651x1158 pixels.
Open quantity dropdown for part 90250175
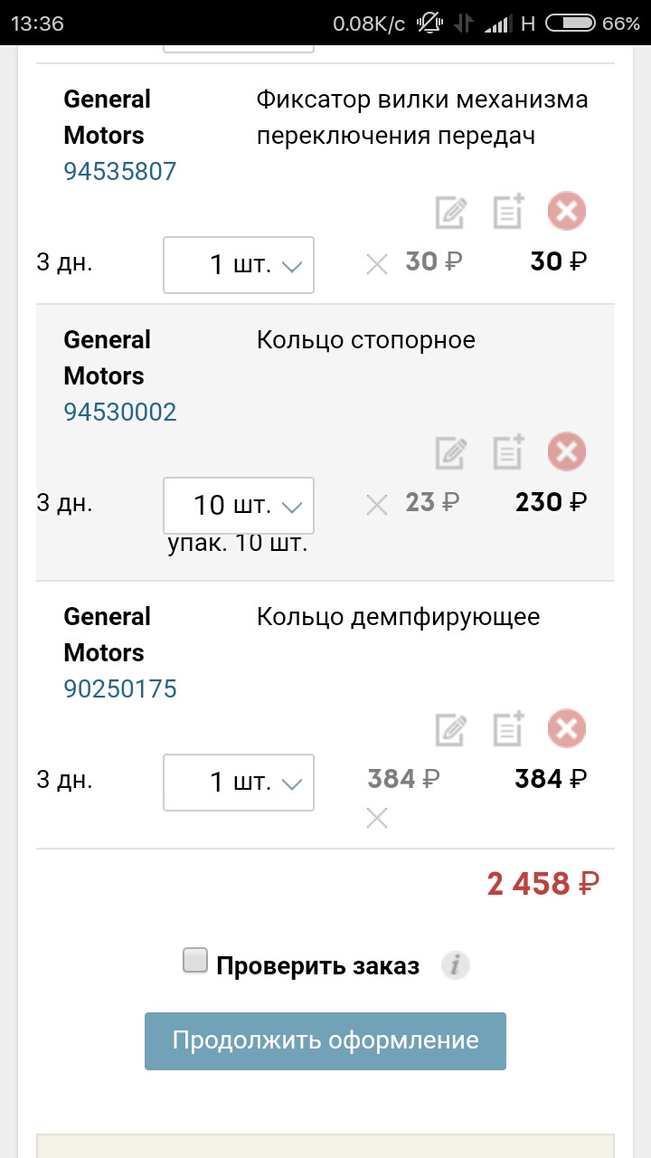click(239, 782)
